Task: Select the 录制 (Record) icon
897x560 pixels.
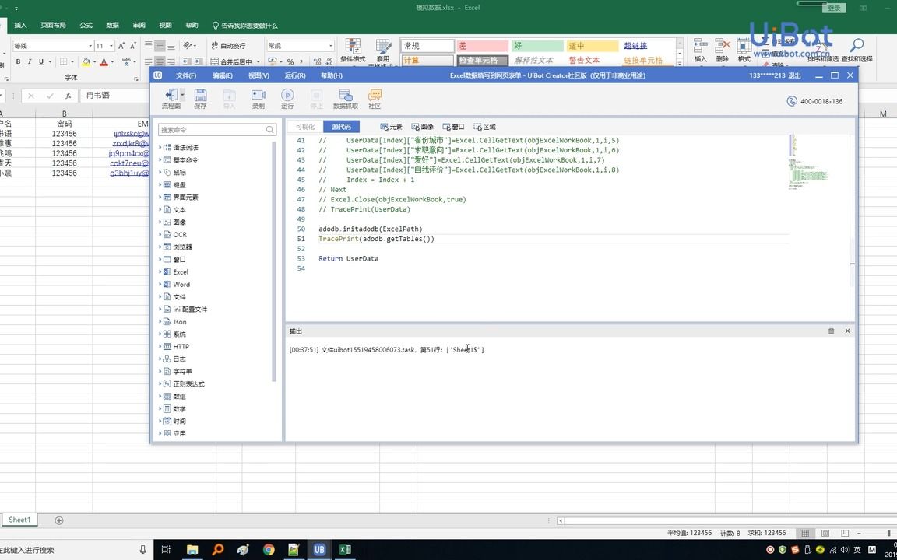Action: pyautogui.click(x=258, y=96)
